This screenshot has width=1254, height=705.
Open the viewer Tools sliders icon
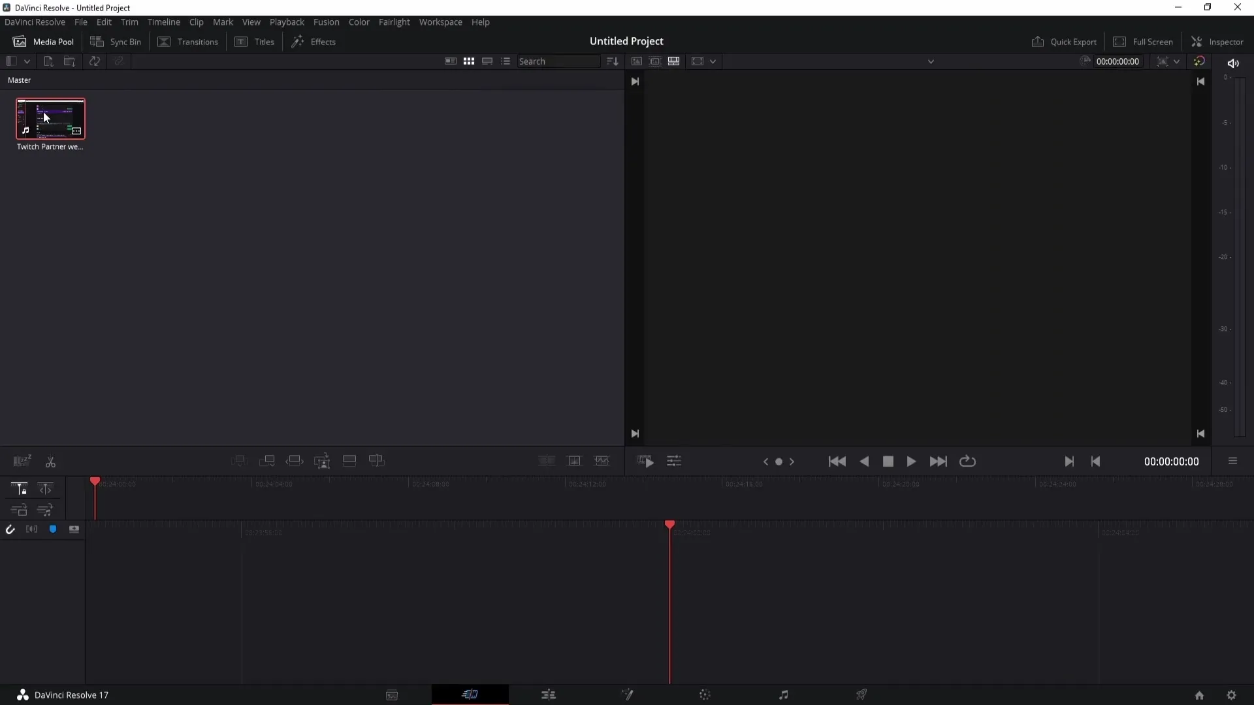pos(674,462)
